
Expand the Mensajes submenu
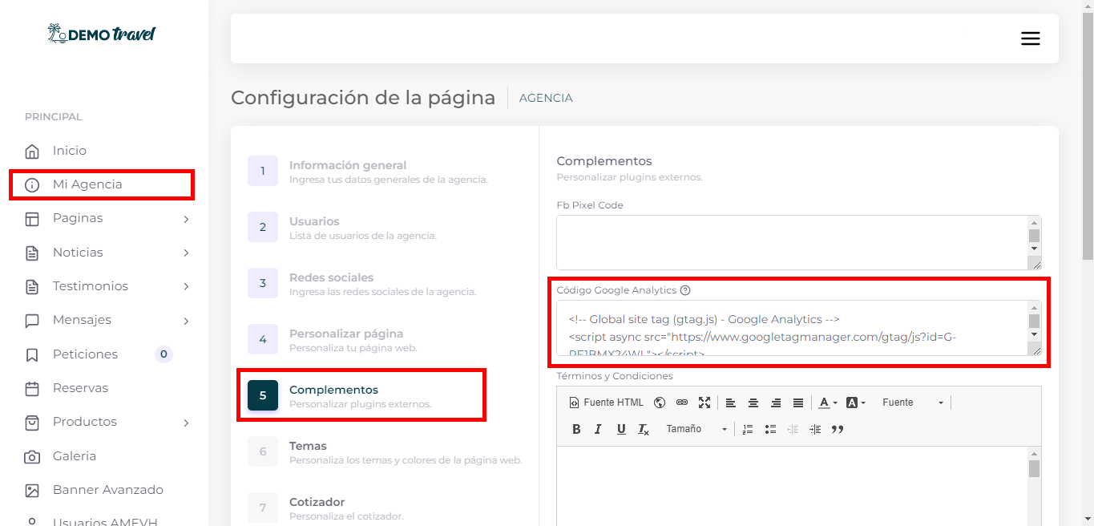(186, 321)
